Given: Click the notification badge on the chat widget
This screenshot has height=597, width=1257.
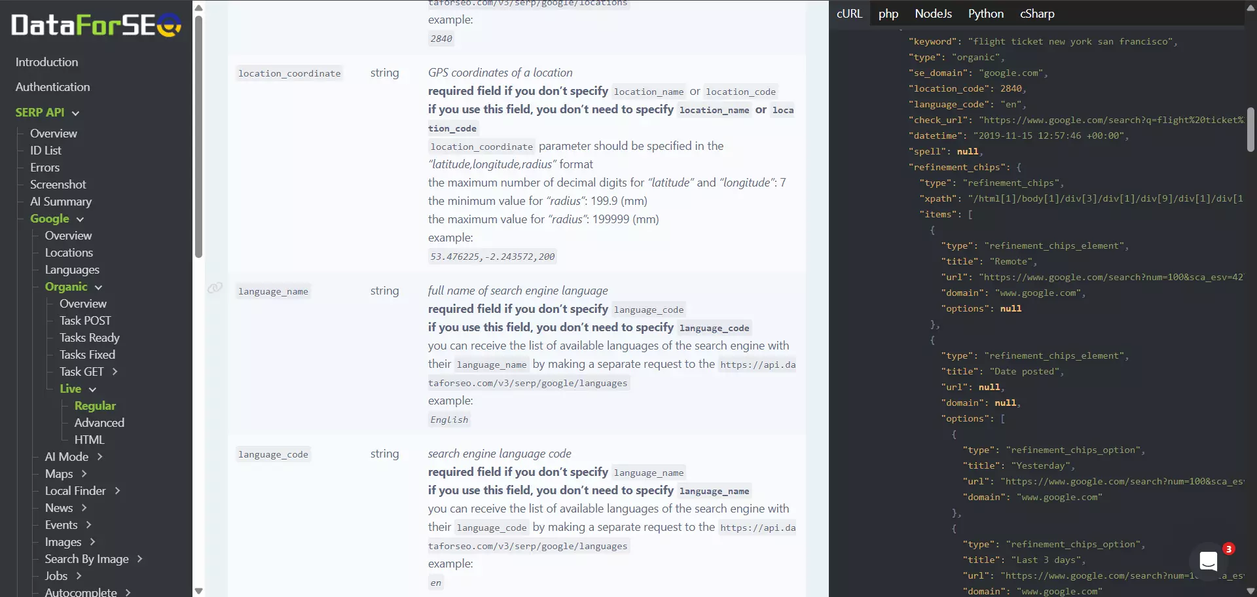Looking at the screenshot, I should tap(1230, 550).
